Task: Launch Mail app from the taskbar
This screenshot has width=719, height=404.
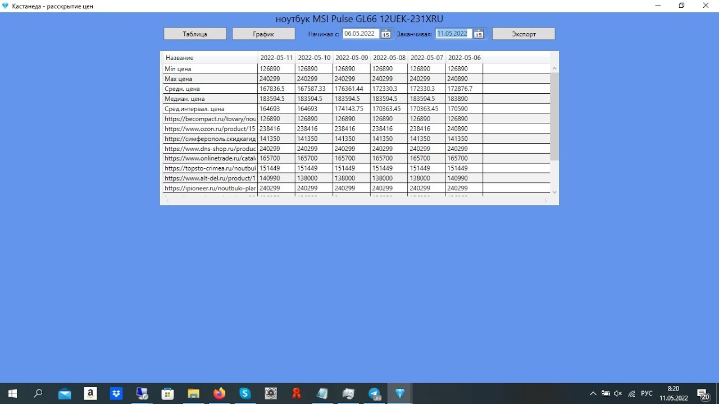Action: (65, 394)
